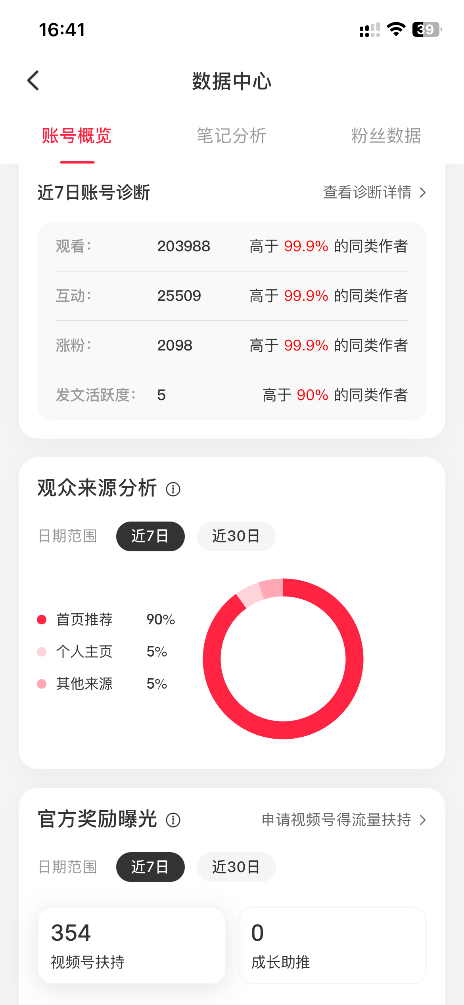This screenshot has height=1005, width=464.
Task: Switch to the 粉丝数据 tab
Action: (386, 136)
